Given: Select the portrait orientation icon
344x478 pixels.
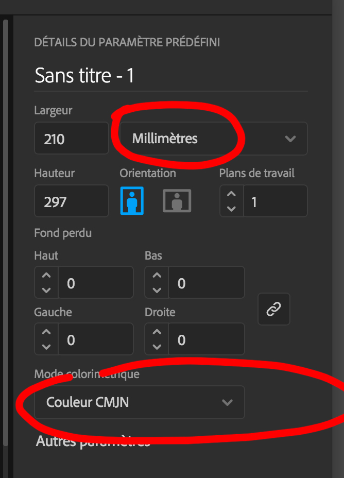Looking at the screenshot, I should [x=132, y=200].
